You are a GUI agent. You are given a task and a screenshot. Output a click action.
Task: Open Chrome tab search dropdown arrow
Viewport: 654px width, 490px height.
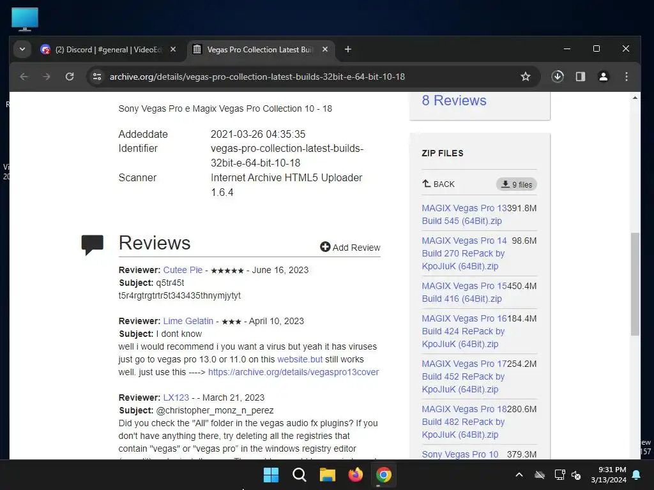[x=22, y=49]
